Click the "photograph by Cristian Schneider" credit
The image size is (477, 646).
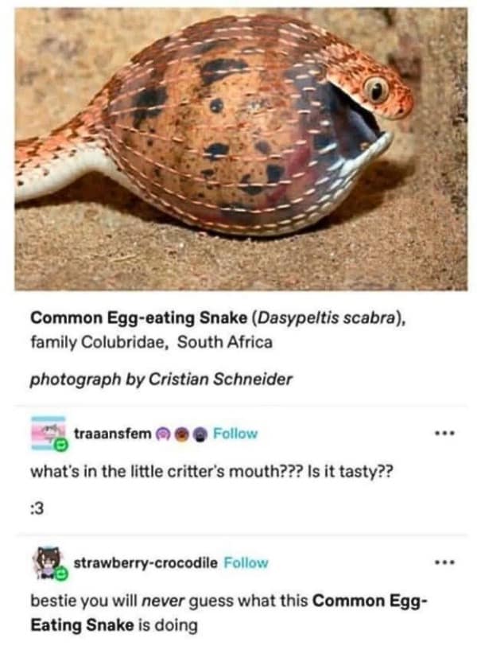point(161,379)
